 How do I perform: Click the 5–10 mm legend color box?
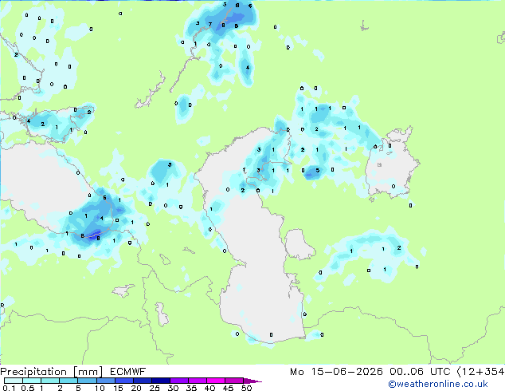coord(87,381)
